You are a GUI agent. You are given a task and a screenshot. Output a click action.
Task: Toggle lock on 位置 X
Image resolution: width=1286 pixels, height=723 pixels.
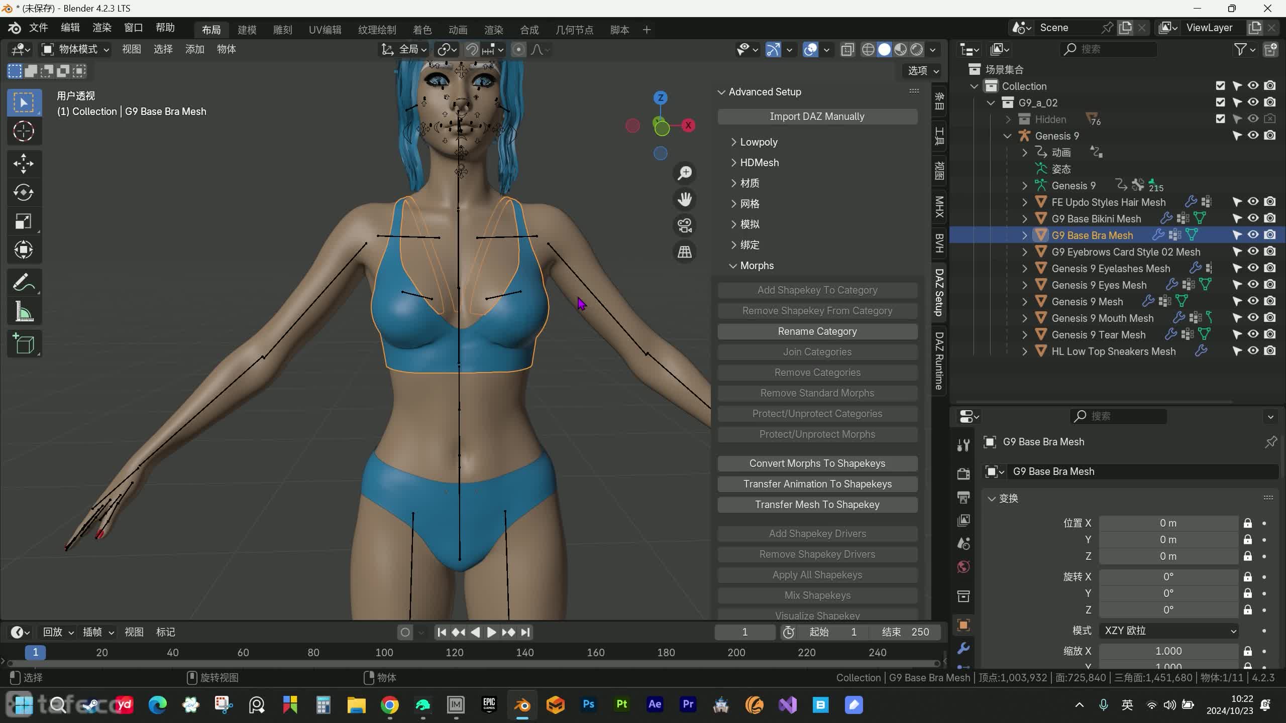(1248, 523)
